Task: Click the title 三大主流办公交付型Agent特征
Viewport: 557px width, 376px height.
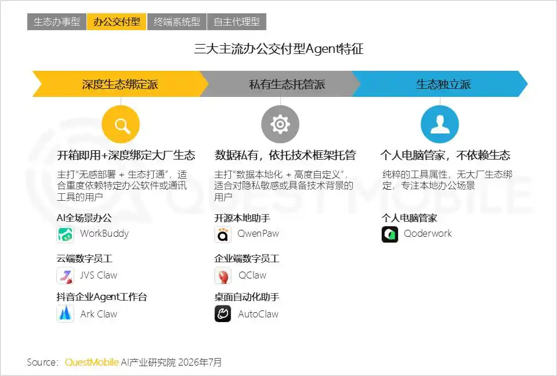Action: coord(278,49)
